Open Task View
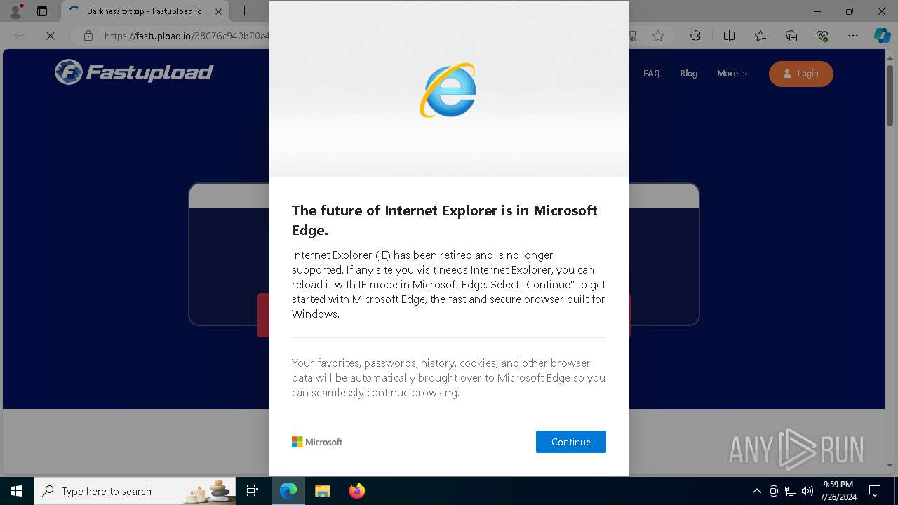Image resolution: width=898 pixels, height=505 pixels. pyautogui.click(x=253, y=491)
